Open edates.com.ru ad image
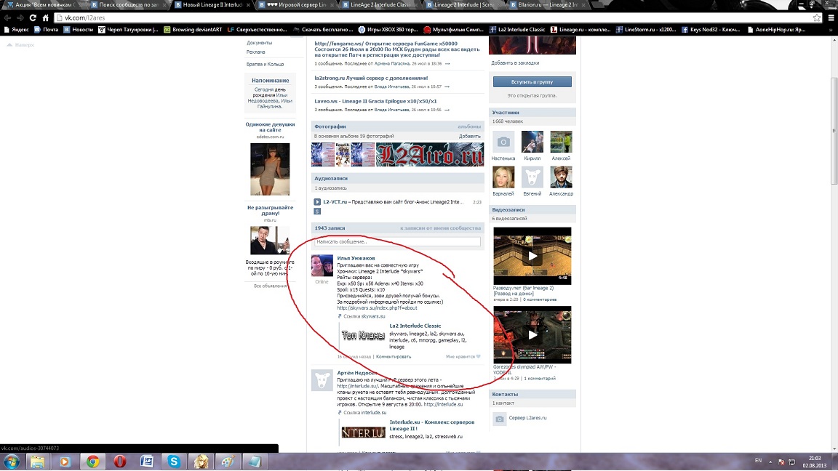 (x=270, y=169)
